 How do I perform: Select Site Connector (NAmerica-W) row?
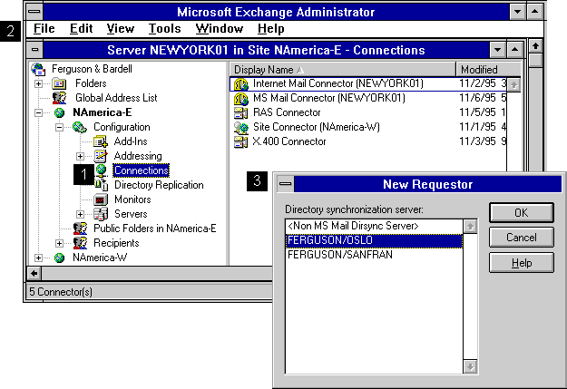[368, 127]
